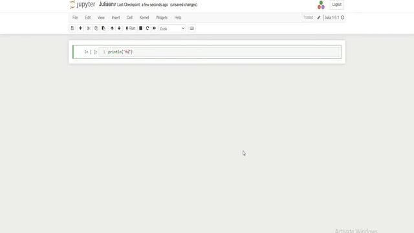Insert a cell below with plus icon
The width and height of the screenshot is (414, 233).
click(x=80, y=28)
